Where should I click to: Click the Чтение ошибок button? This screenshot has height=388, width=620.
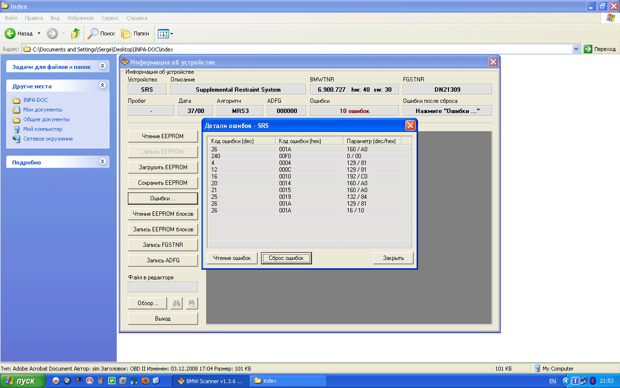coord(232,258)
